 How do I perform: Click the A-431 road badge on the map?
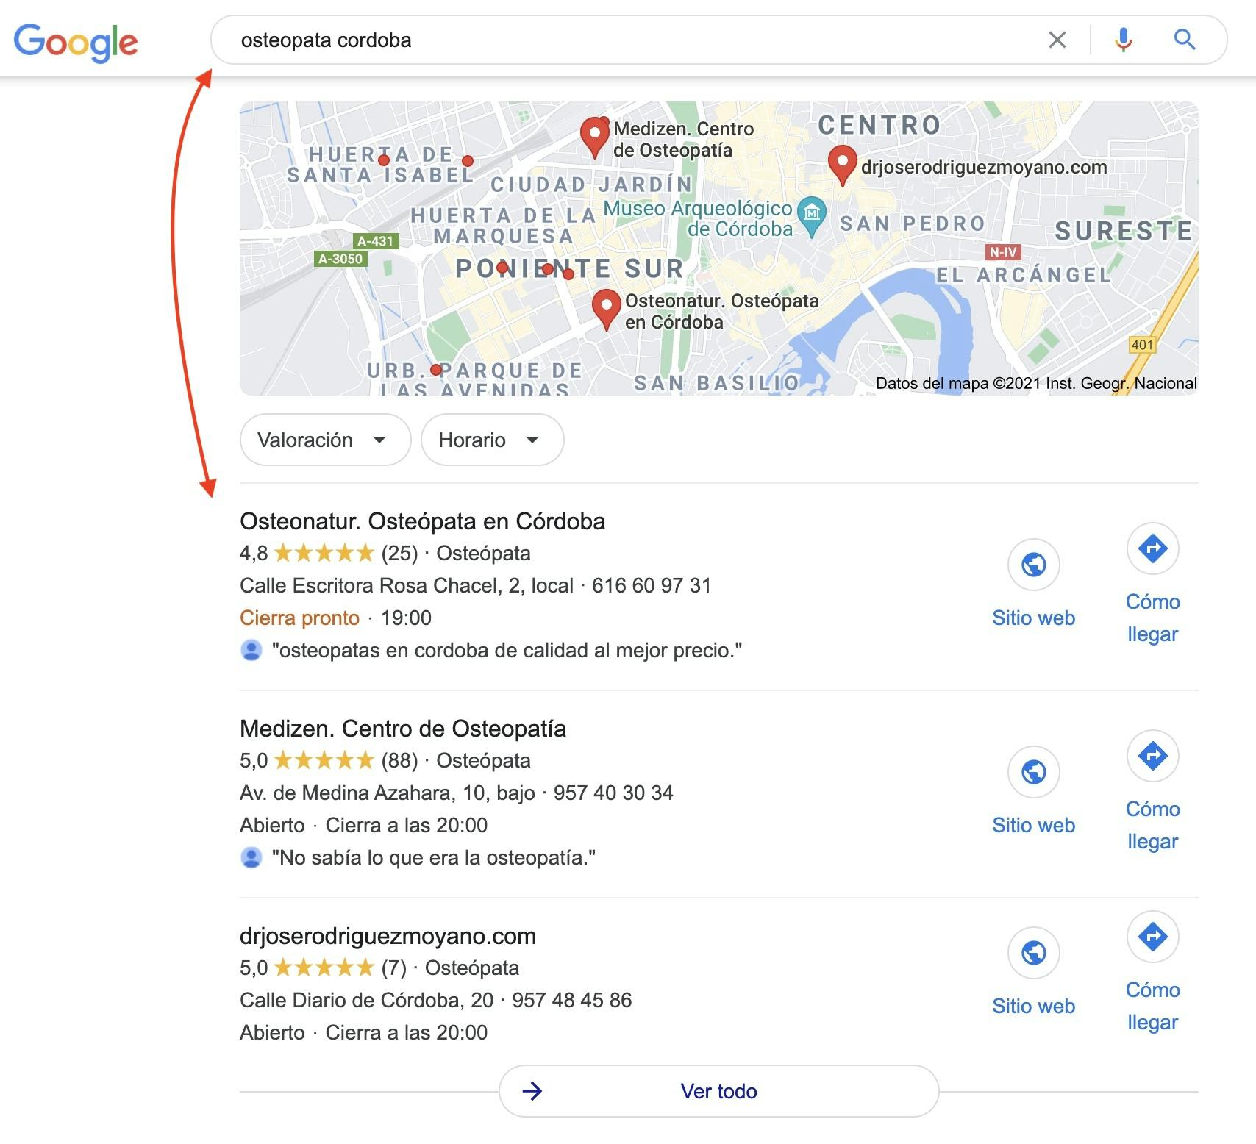coord(375,240)
